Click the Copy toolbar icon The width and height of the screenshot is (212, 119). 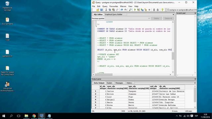pos(110,10)
